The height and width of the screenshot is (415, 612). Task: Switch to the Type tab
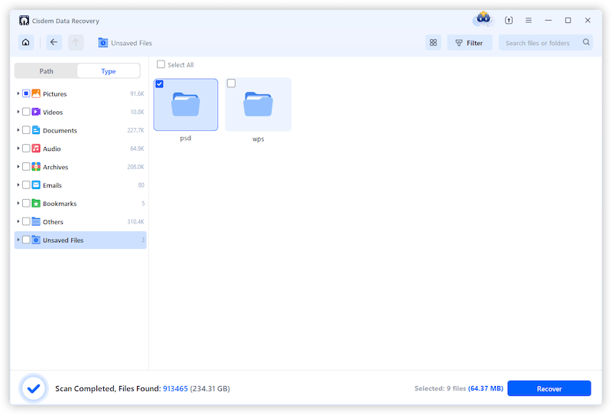pyautogui.click(x=109, y=71)
